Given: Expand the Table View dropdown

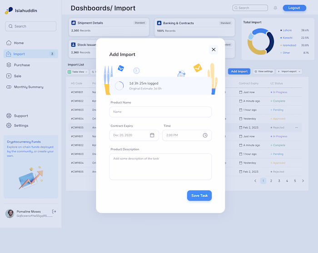Looking at the screenshot, I should click(78, 72).
